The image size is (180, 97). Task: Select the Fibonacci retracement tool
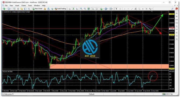click(x=139, y=9)
